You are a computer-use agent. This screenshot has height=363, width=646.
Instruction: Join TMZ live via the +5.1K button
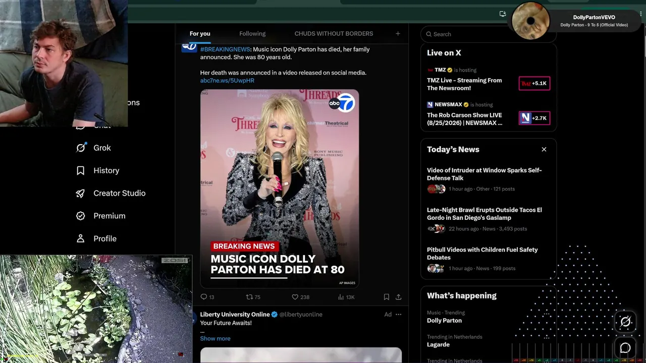(534, 83)
